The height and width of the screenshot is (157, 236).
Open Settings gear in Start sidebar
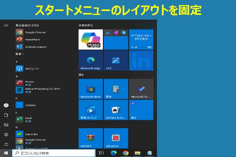coord(6,134)
